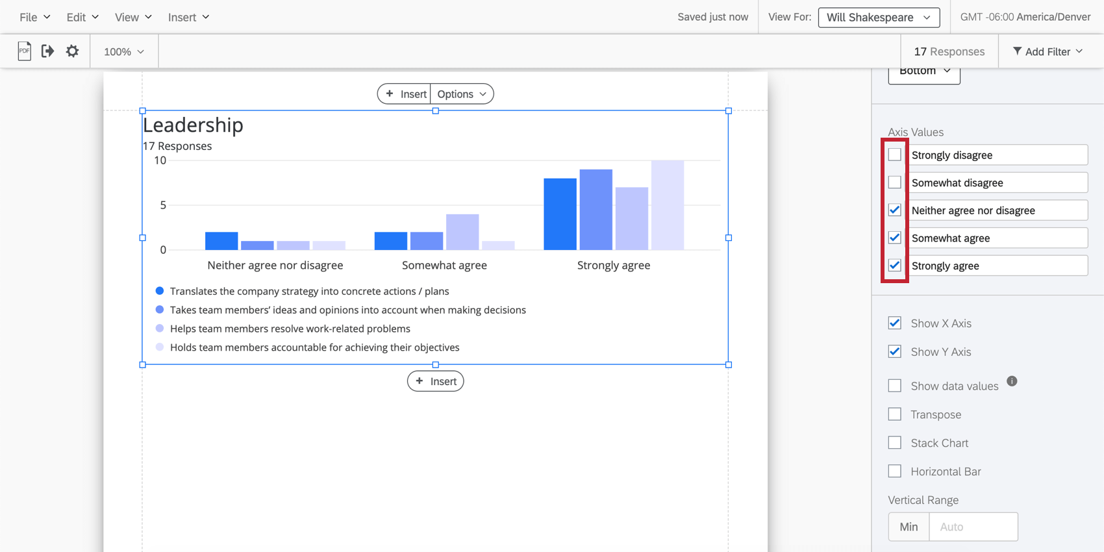The width and height of the screenshot is (1104, 552).
Task: Click the 17 Responses subtitle under Leadership
Action: (177, 146)
